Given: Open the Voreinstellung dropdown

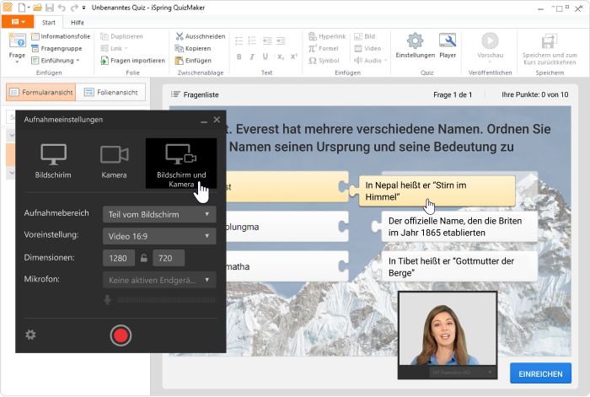Looking at the screenshot, I should click(x=159, y=236).
